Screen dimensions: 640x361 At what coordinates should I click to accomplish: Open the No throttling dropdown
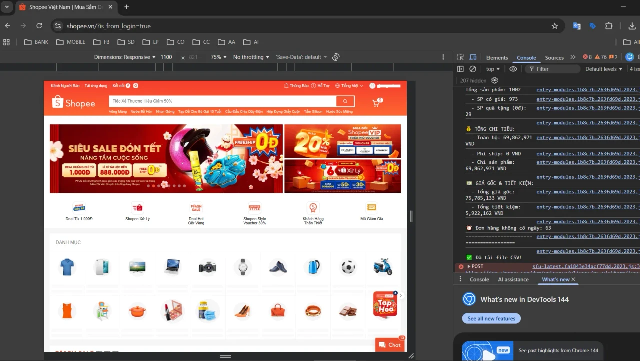coord(251,57)
